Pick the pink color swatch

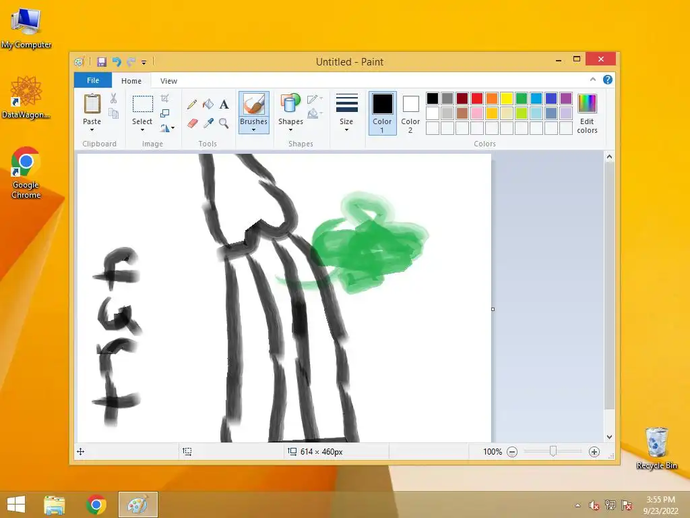(x=477, y=113)
